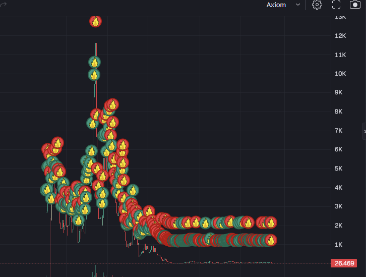Click the 12K price axis label
This screenshot has width=366, height=277.
tap(340, 36)
